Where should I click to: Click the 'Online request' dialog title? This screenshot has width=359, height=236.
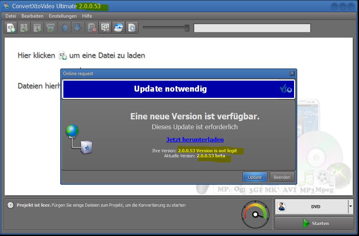(78, 74)
